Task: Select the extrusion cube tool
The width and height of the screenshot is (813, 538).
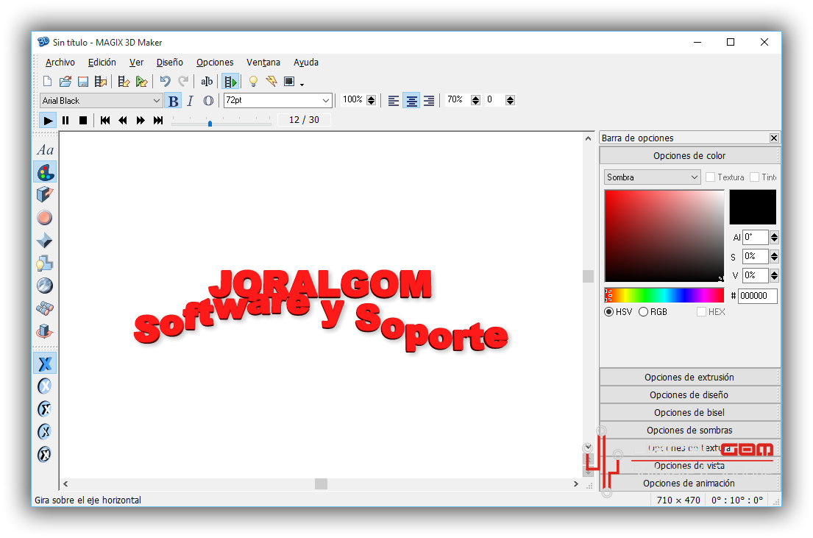Action: tap(45, 194)
